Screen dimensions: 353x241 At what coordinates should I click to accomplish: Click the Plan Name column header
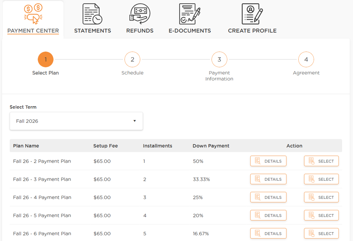(26, 146)
